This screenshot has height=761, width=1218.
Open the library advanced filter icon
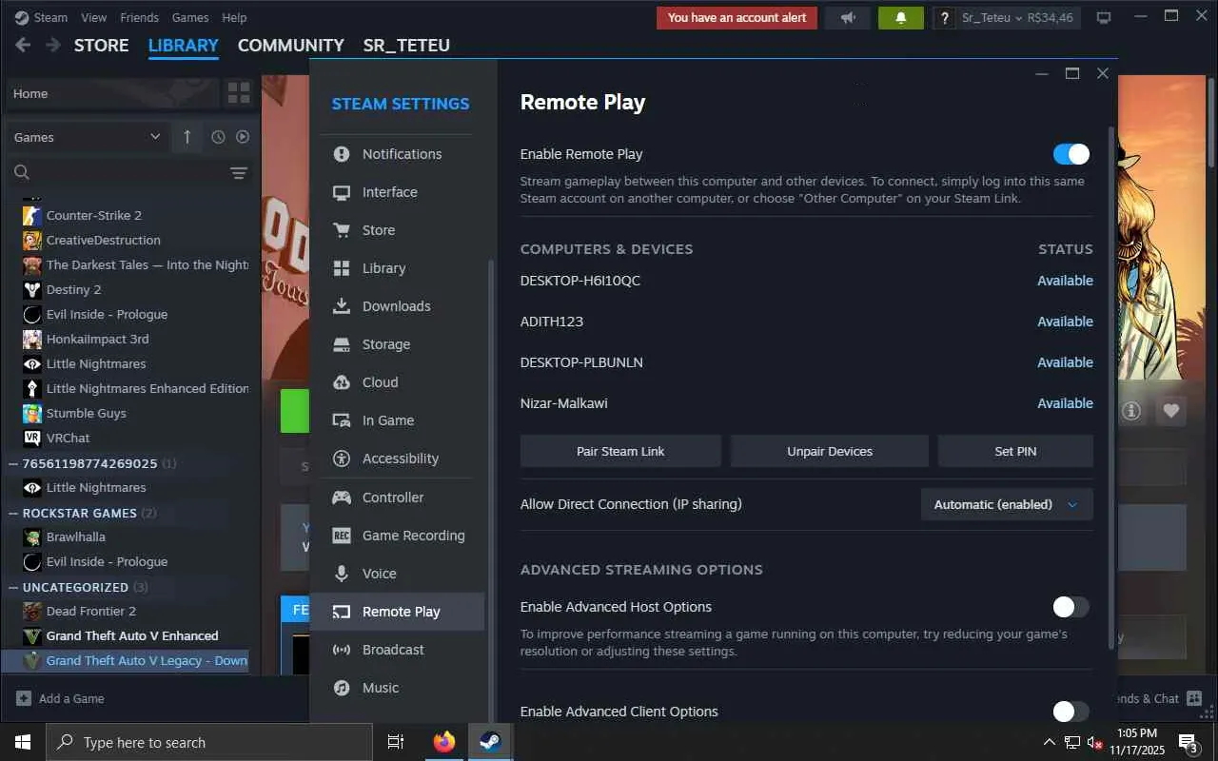click(239, 172)
